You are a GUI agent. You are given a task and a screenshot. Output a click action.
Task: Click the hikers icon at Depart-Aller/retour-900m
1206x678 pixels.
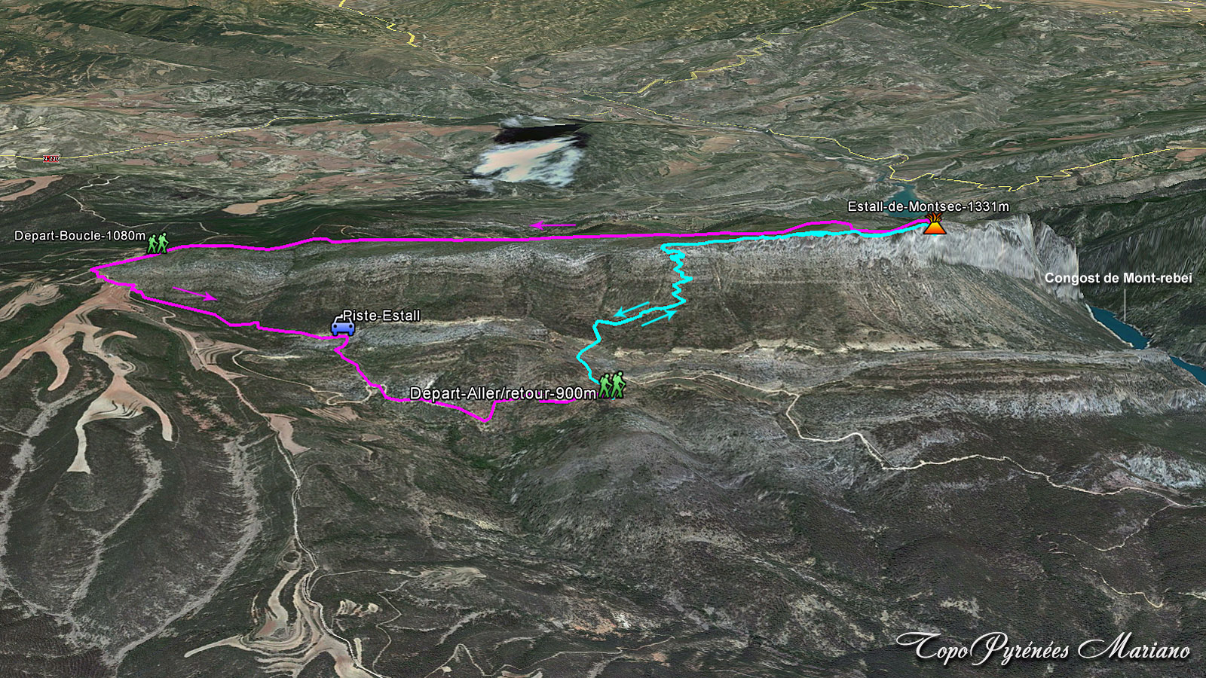(x=612, y=384)
